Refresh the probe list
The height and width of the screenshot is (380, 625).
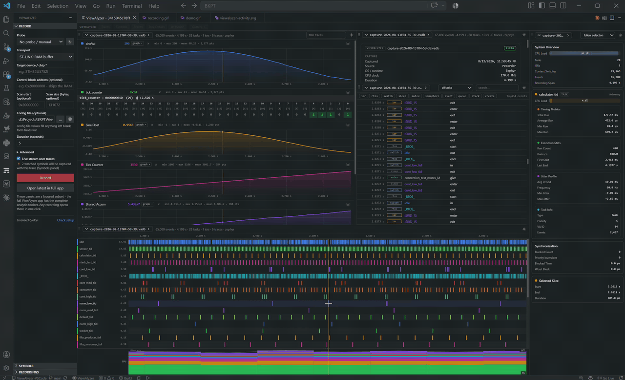point(69,42)
